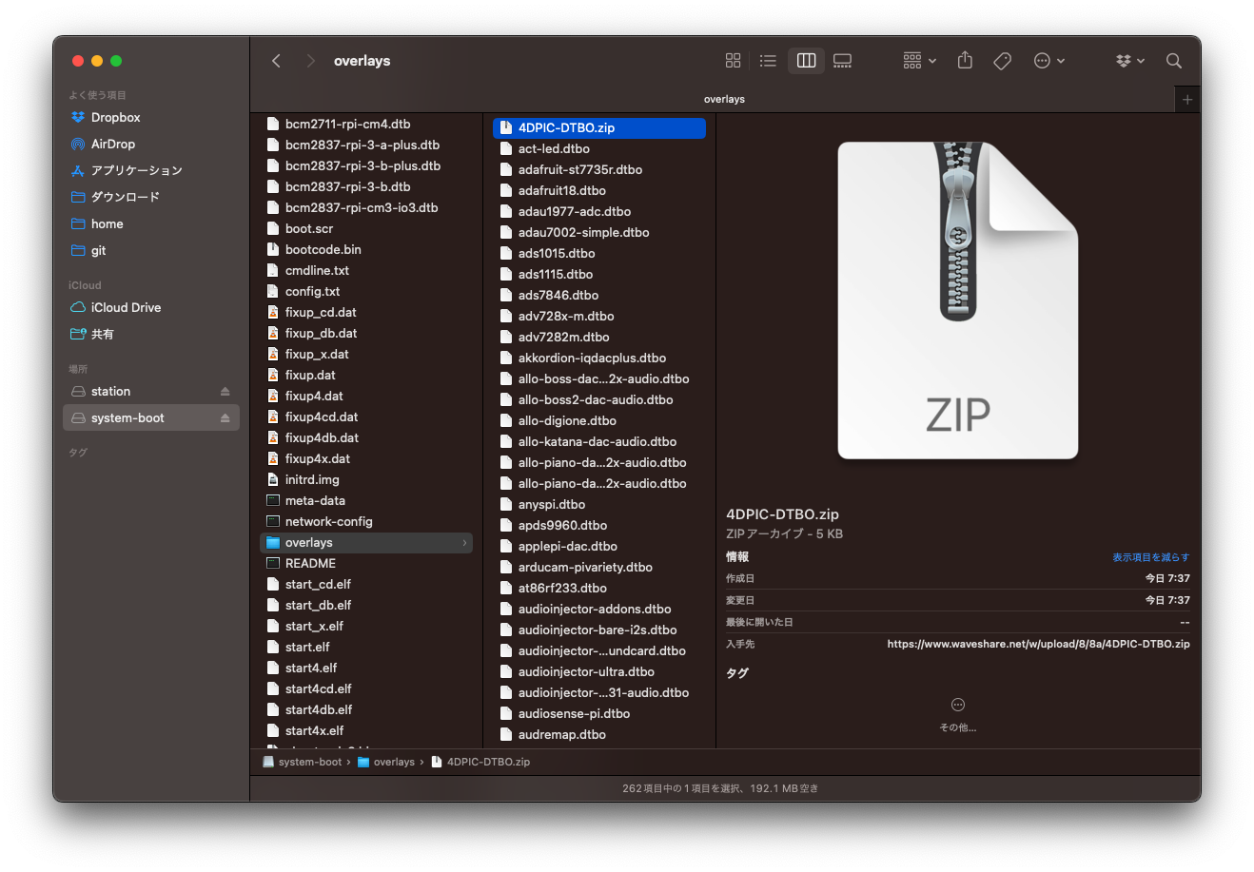This screenshot has width=1254, height=872.
Task: Click 4DPIC-DTBO.zip in path bar
Action: click(480, 762)
